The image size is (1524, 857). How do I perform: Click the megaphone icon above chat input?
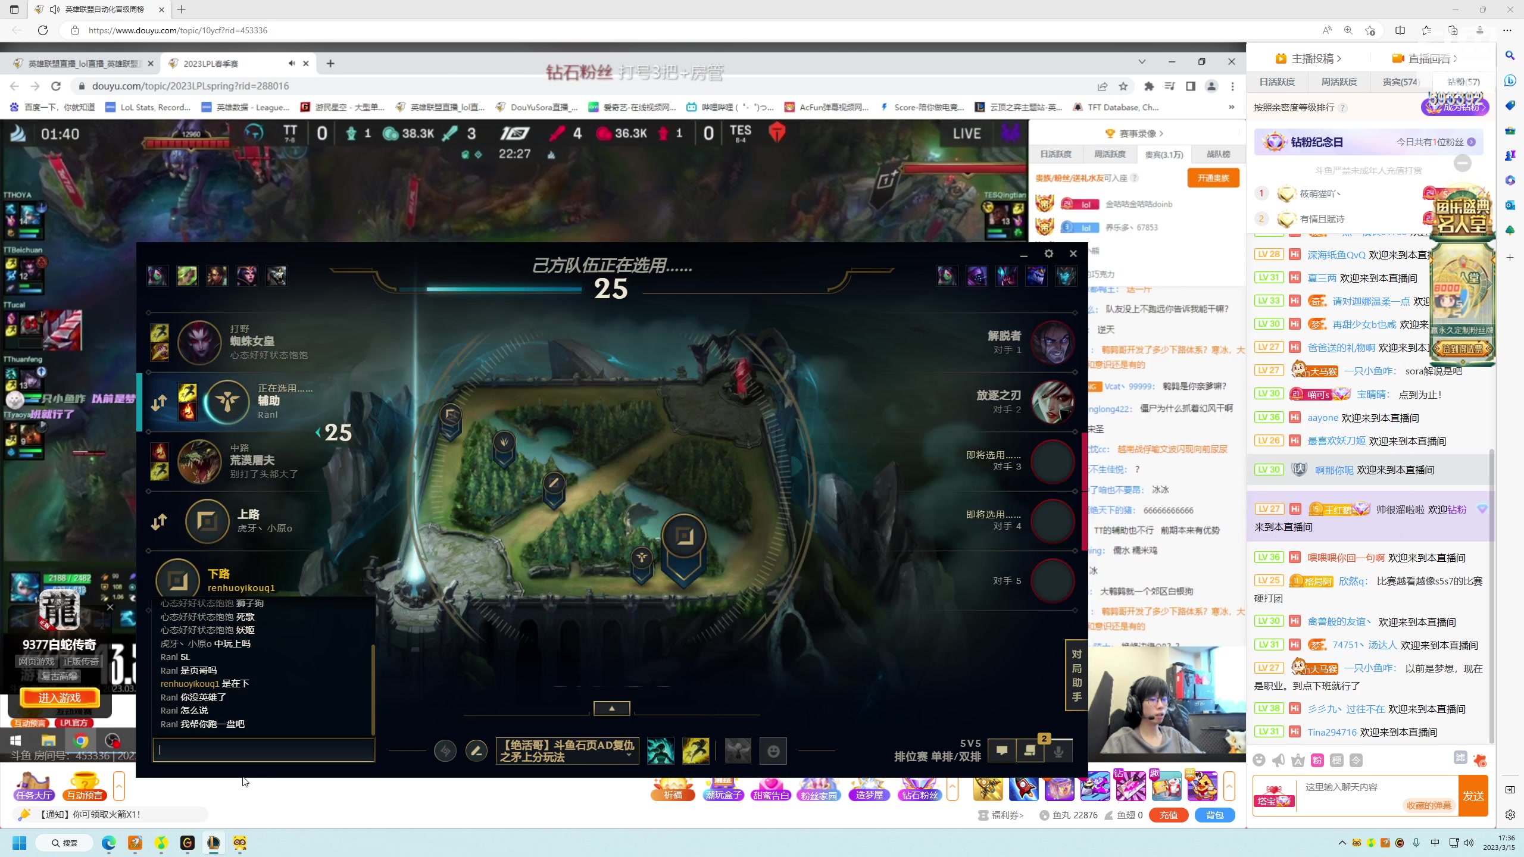pyautogui.click(x=1279, y=760)
